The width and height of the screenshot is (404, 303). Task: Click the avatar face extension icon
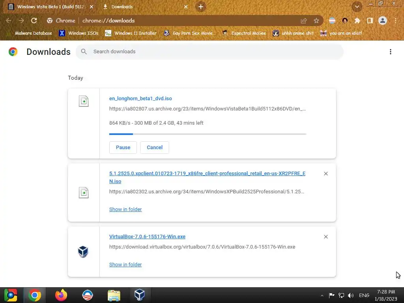click(x=345, y=21)
